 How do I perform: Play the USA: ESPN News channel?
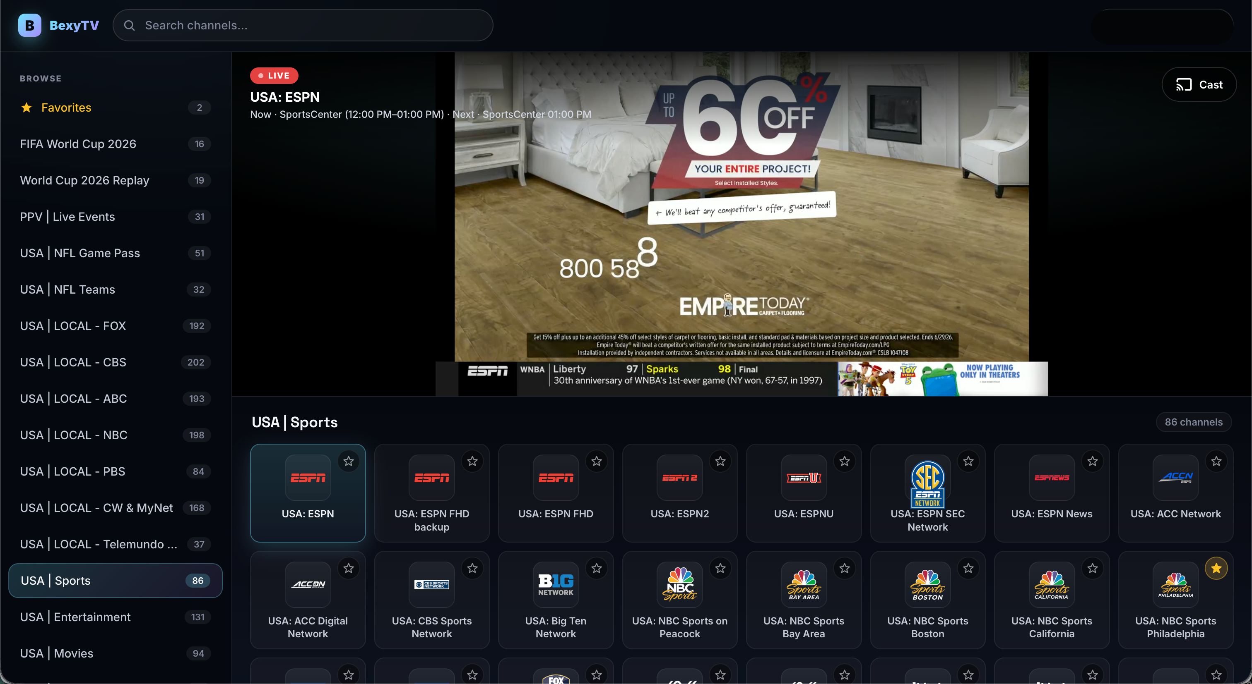1052,493
